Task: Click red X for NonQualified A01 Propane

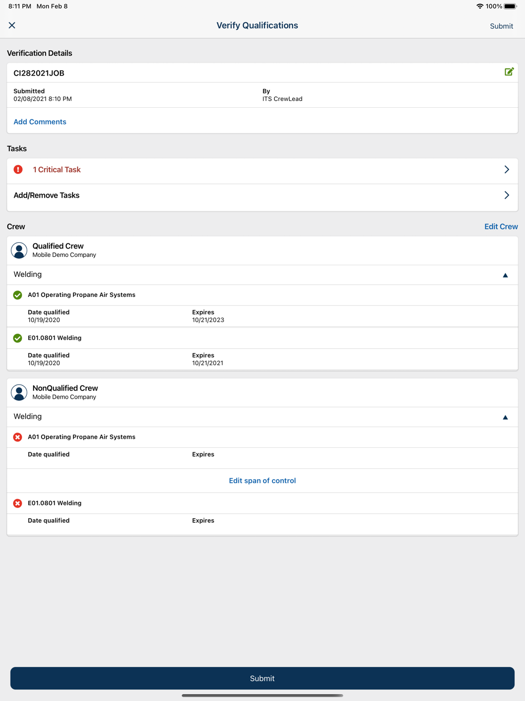Action: (x=18, y=437)
